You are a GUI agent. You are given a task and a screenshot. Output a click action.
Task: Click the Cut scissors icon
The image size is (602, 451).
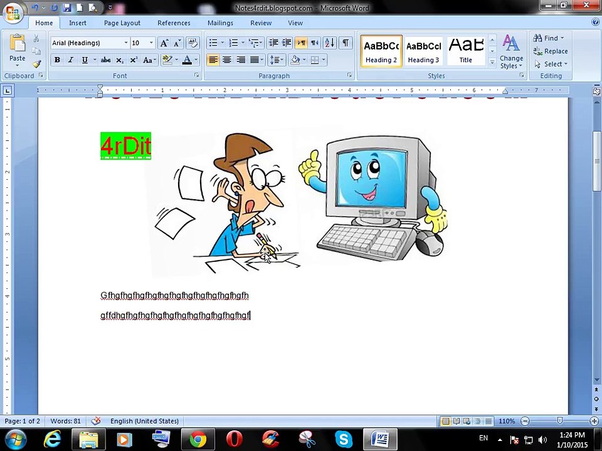pos(36,38)
